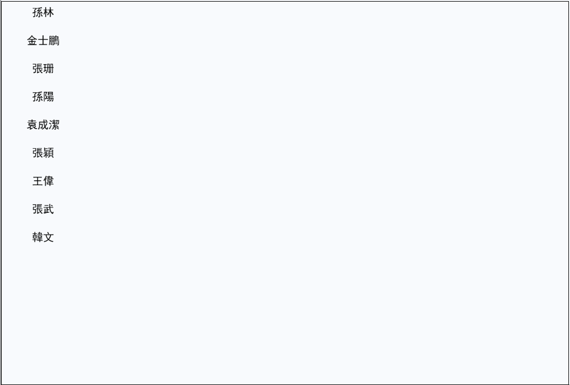The width and height of the screenshot is (570, 385).
Task: Select the second 孫-surname entry in the list
Action: [x=43, y=97]
